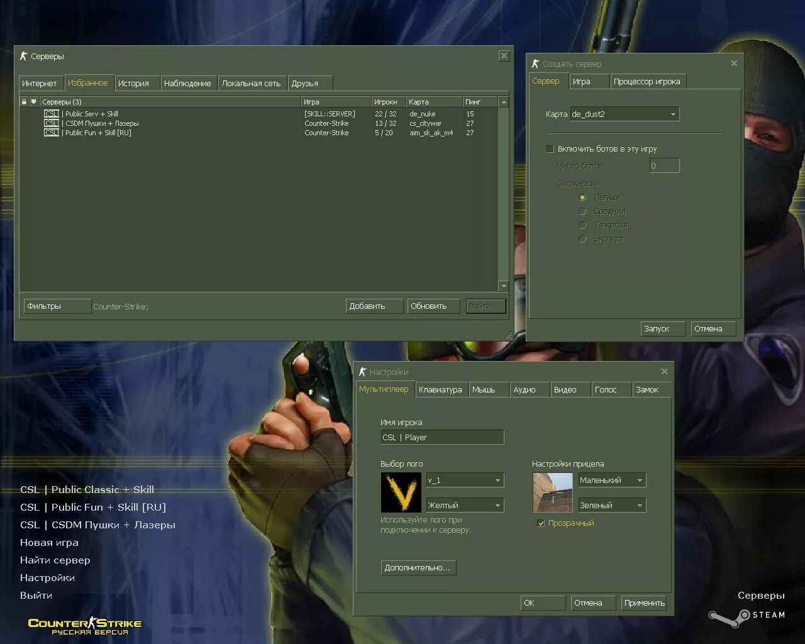Click the Применить button
The image size is (805, 644).
point(644,603)
